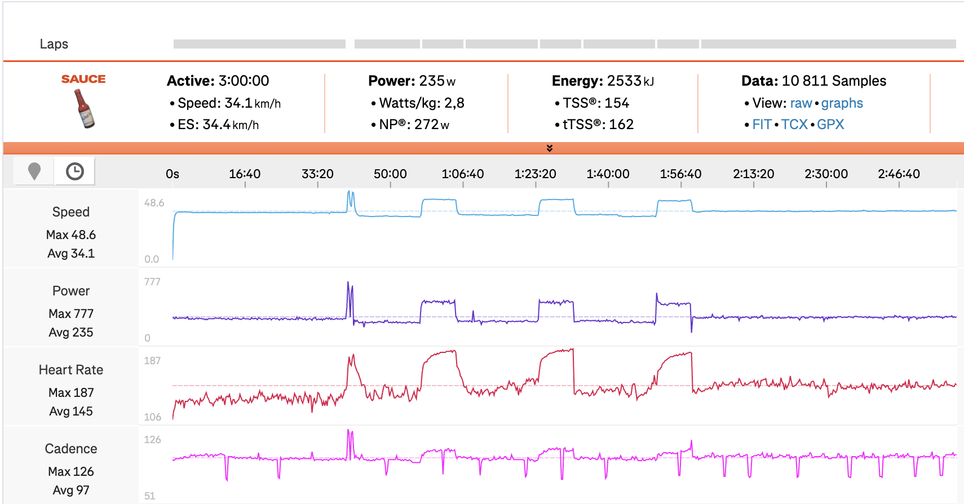Download the TCX file export
964x504 pixels.
click(x=794, y=125)
